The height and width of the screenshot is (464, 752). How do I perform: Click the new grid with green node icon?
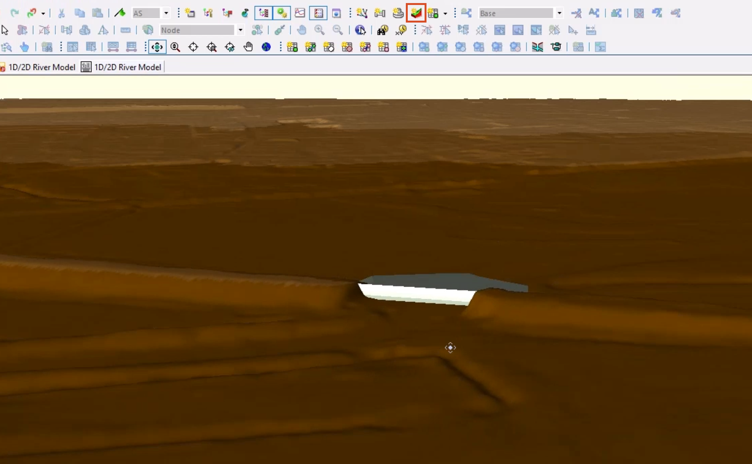pyautogui.click(x=292, y=47)
